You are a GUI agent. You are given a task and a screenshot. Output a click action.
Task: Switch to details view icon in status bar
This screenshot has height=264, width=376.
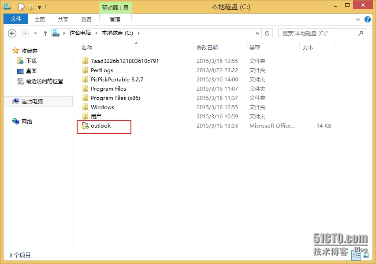click(356, 256)
